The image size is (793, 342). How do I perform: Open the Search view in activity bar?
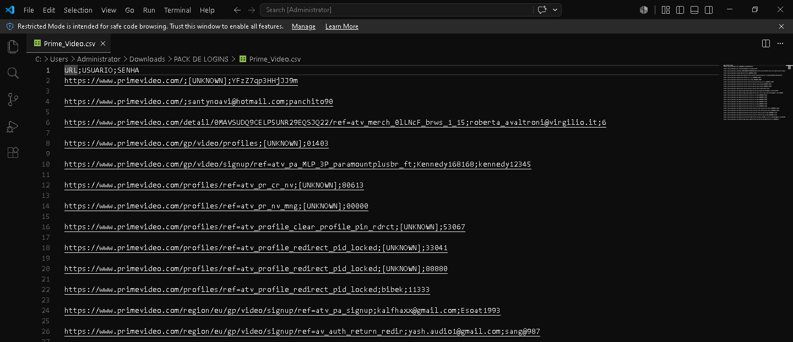[x=13, y=73]
